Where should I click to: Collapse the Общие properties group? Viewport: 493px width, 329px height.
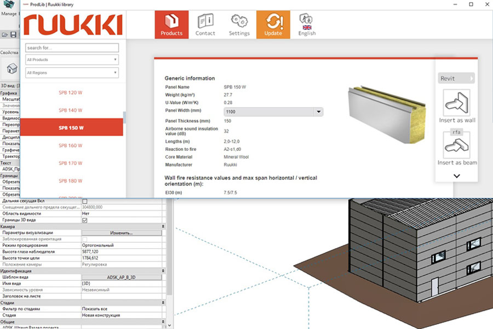point(163,322)
